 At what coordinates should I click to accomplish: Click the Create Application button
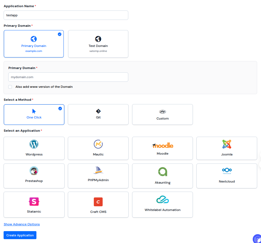(20, 235)
